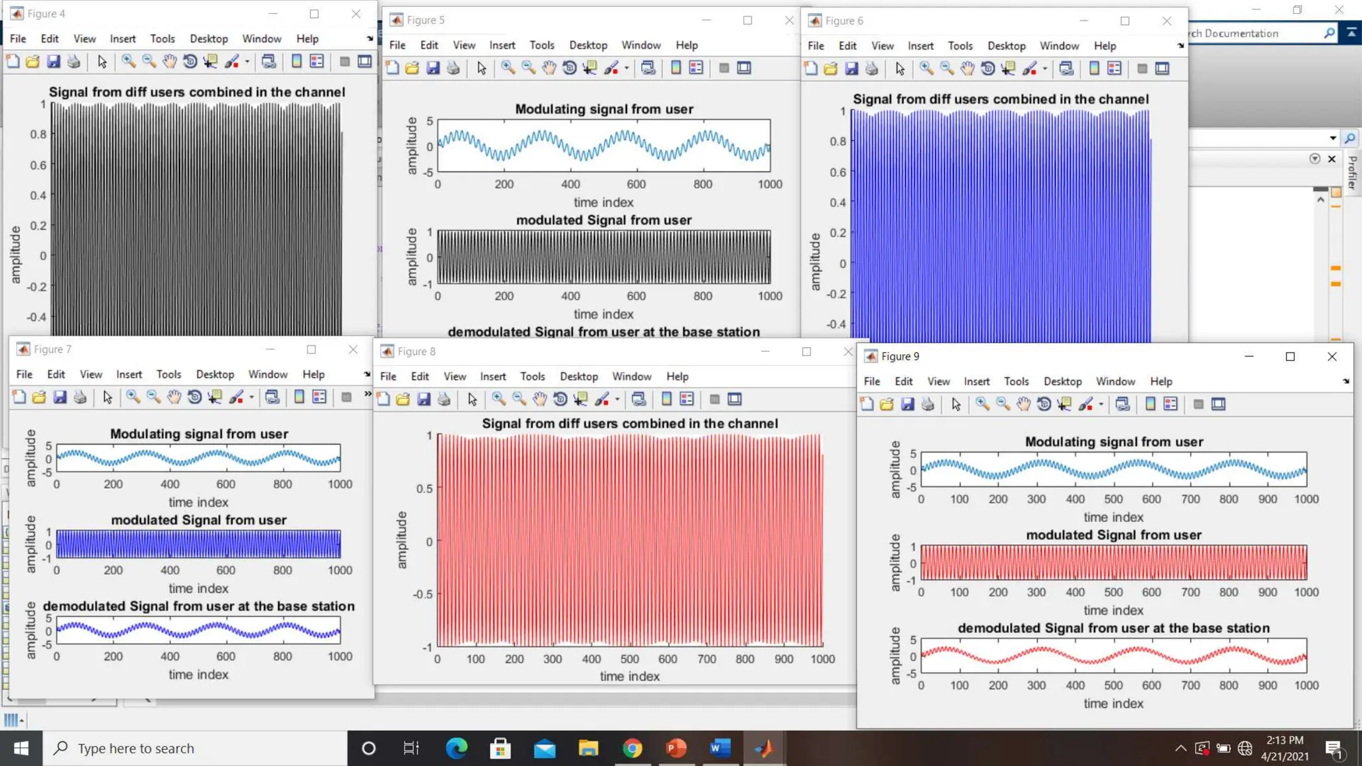The width and height of the screenshot is (1362, 766).
Task: Click Print icon in Figure 7 toolbar
Action: coord(80,398)
